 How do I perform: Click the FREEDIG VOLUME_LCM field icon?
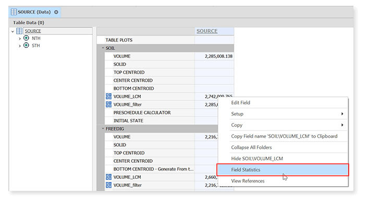pos(108,177)
